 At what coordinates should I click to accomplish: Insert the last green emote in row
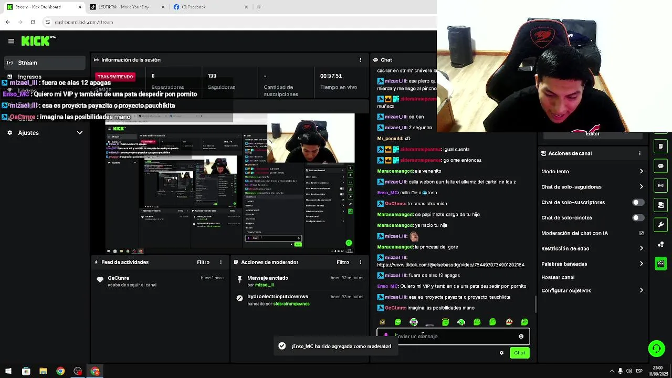524,322
